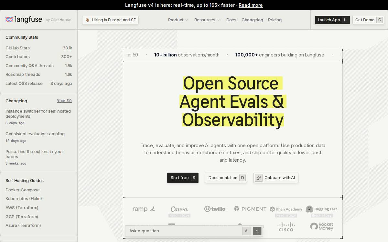Open AWS (Terraform) guide
388x242 pixels.
(x=22, y=208)
